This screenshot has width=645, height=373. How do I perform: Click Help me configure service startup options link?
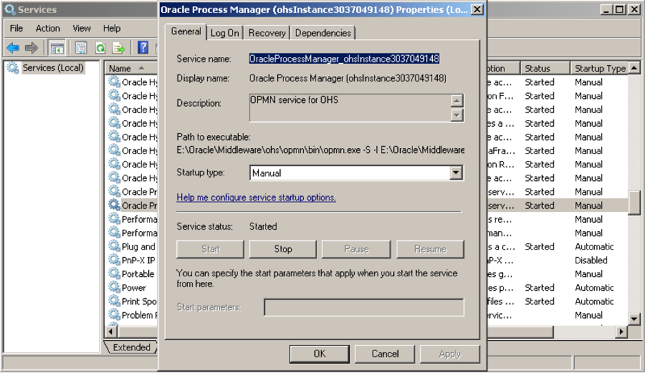pyautogui.click(x=256, y=197)
